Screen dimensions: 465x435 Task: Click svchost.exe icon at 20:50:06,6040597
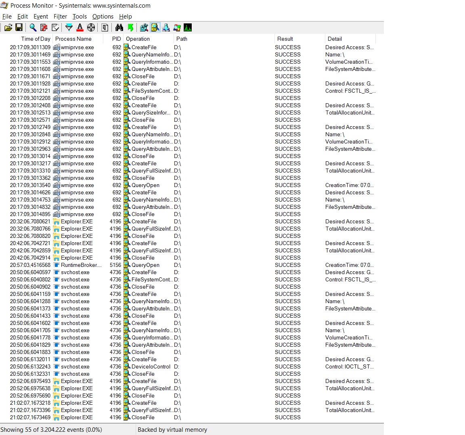(x=57, y=273)
